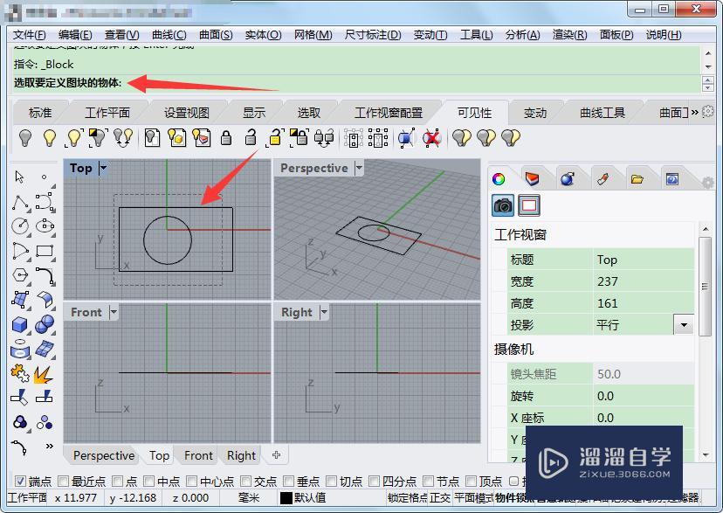Click the Hide Objects dark bulb icon
Viewport: 723px width, 513px height.
[x=25, y=138]
